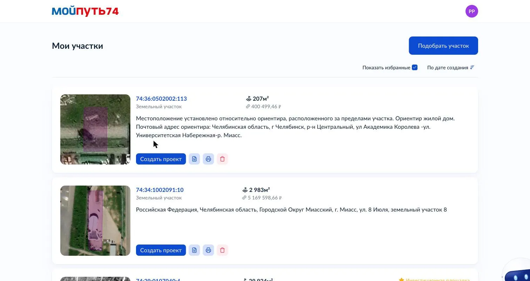530x281 pixels.
Task: Open document icon for parcel 74:36:0502002:113
Action: coord(194,159)
